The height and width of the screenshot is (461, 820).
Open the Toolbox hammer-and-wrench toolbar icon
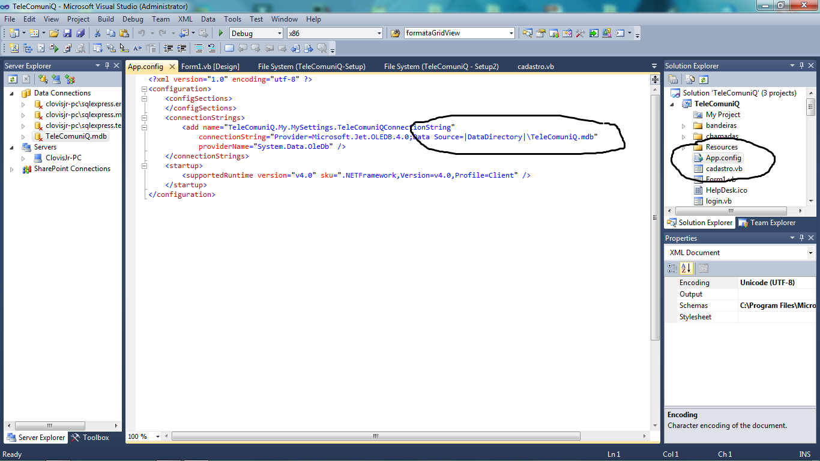pyautogui.click(x=580, y=33)
